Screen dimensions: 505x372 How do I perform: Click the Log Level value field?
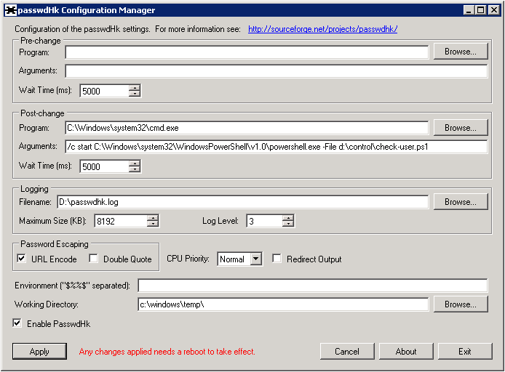point(264,221)
